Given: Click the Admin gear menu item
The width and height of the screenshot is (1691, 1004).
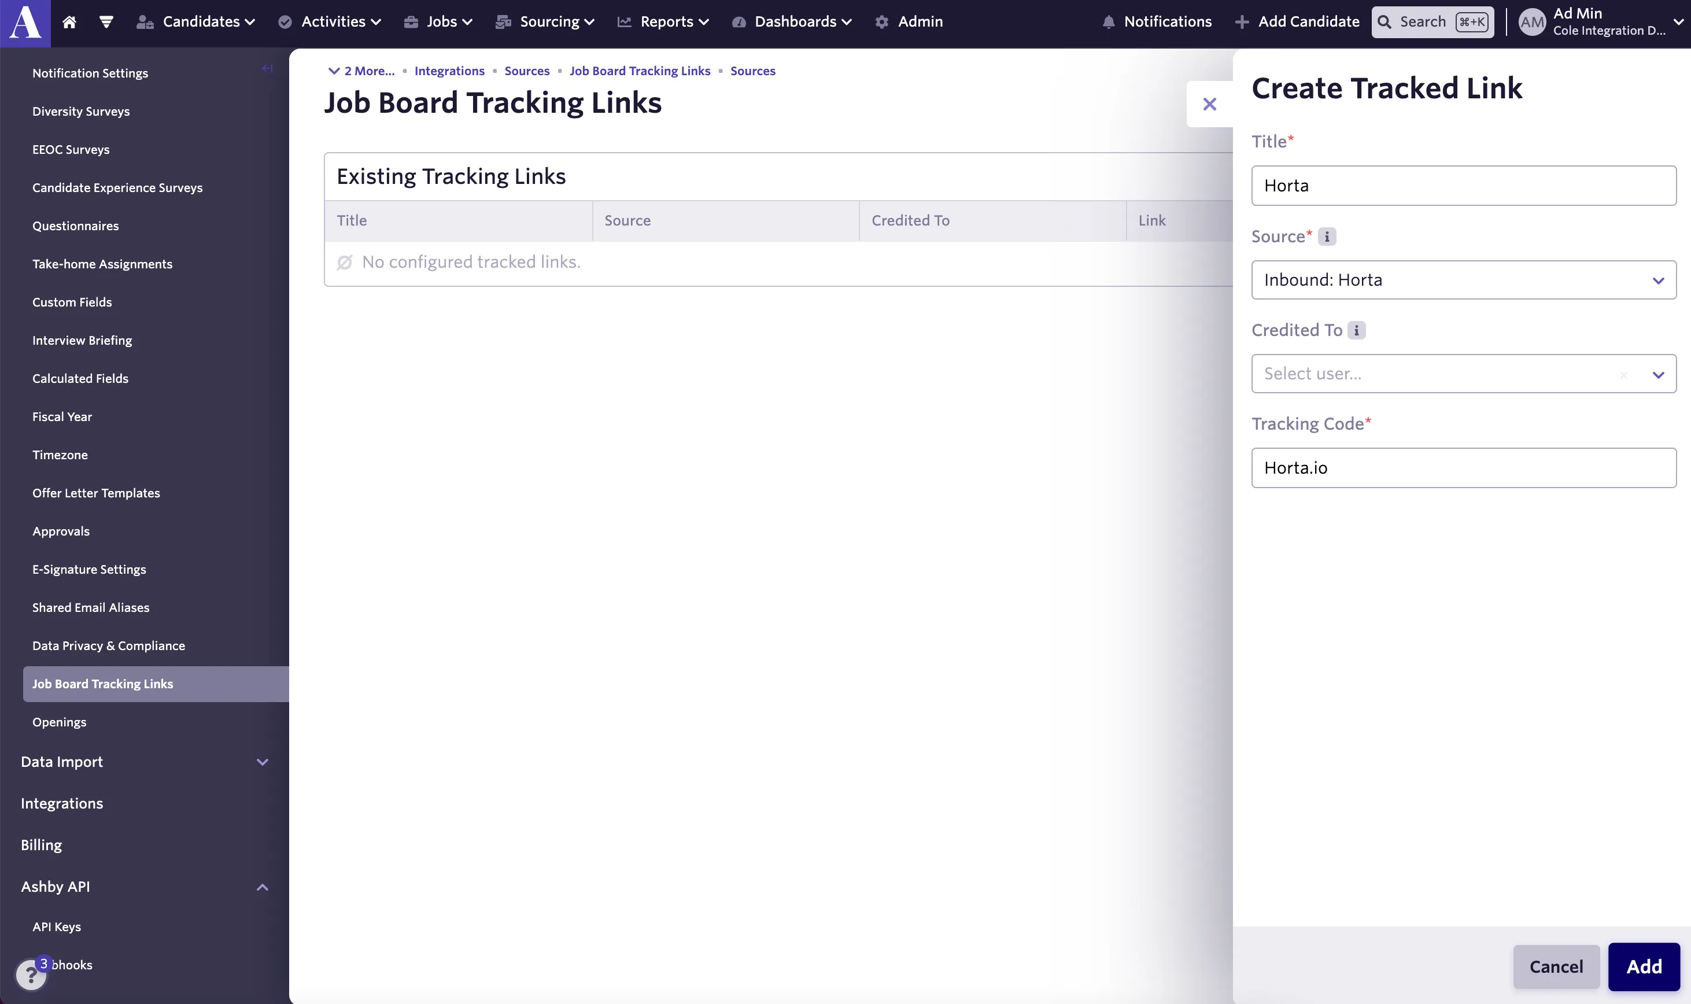Looking at the screenshot, I should click(x=909, y=23).
